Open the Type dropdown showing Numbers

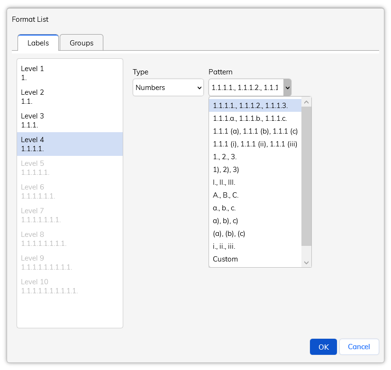[168, 88]
